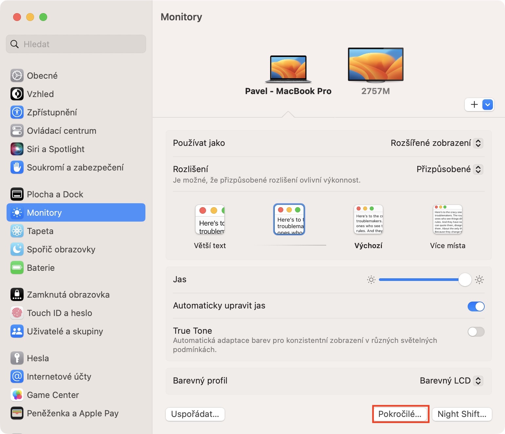Viewport: 505px width, 434px height.
Task: Click the Pokročilé… button
Action: [x=400, y=414]
